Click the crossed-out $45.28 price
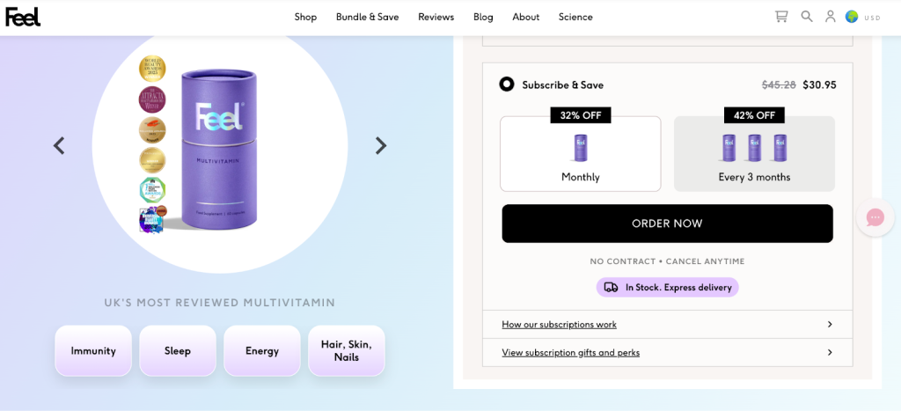The height and width of the screenshot is (411, 901). click(x=779, y=85)
